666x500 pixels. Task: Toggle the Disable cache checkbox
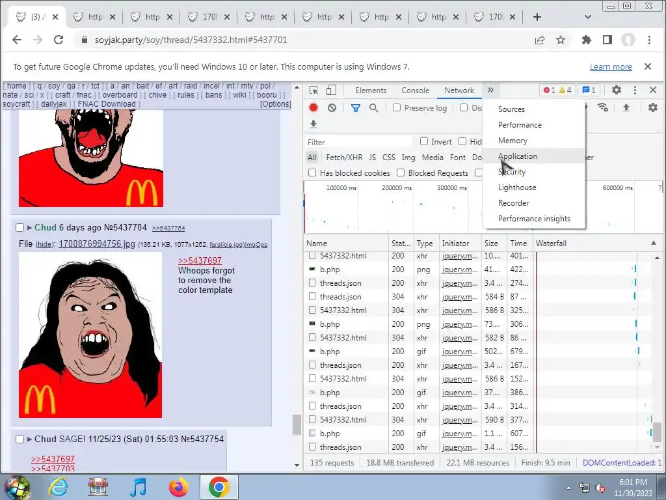click(x=464, y=107)
